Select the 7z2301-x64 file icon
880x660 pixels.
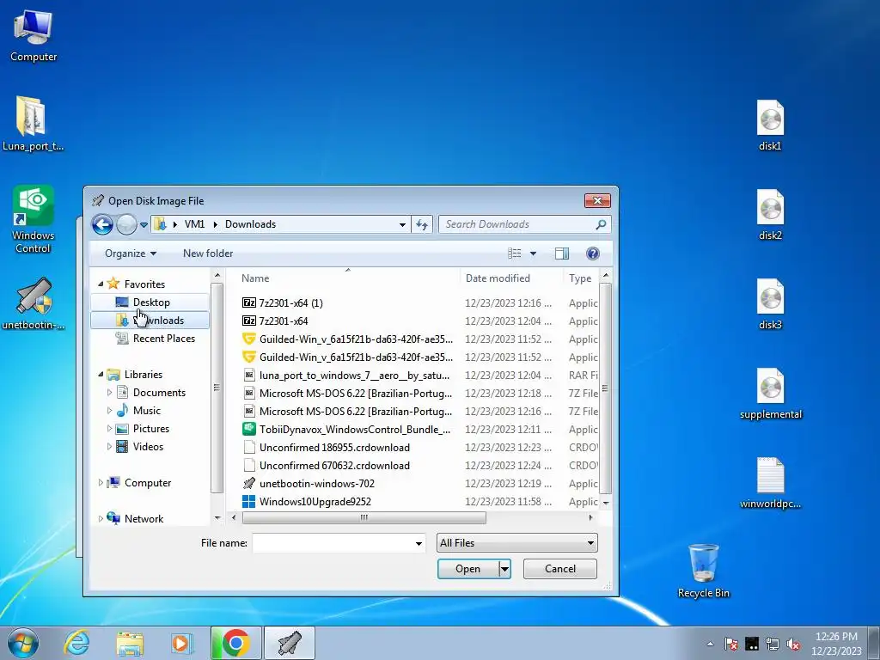[x=248, y=321]
